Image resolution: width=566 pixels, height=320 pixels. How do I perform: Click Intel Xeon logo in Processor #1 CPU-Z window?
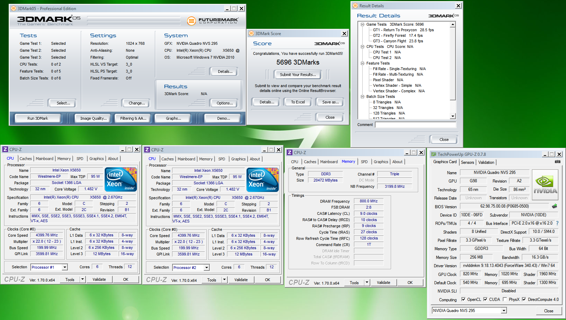click(x=121, y=179)
